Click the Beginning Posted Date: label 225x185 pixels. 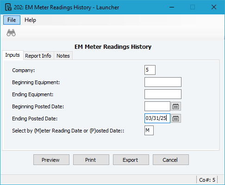coord(38,106)
